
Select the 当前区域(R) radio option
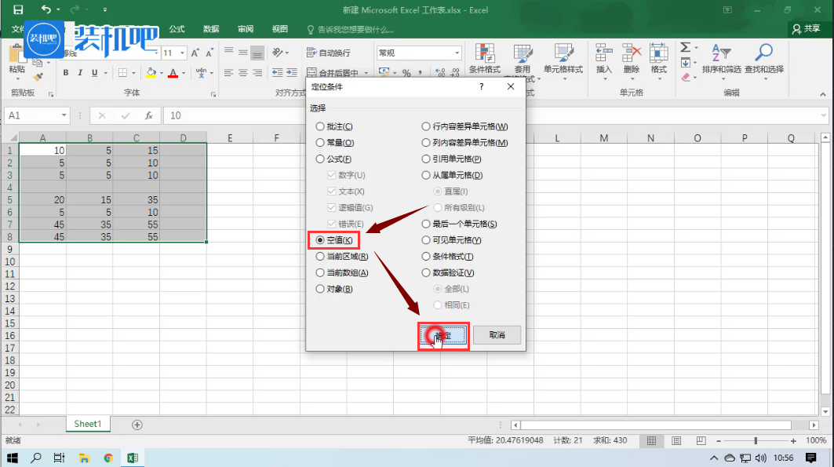pos(319,257)
